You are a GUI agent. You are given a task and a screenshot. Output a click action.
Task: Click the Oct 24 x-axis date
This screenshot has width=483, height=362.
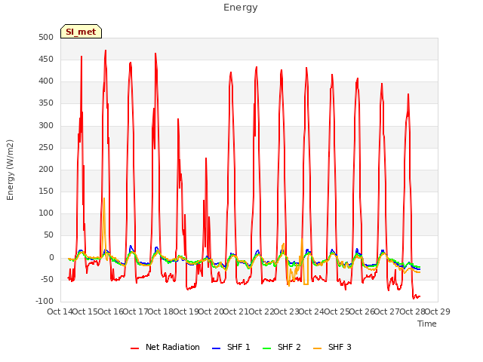(x=312, y=311)
